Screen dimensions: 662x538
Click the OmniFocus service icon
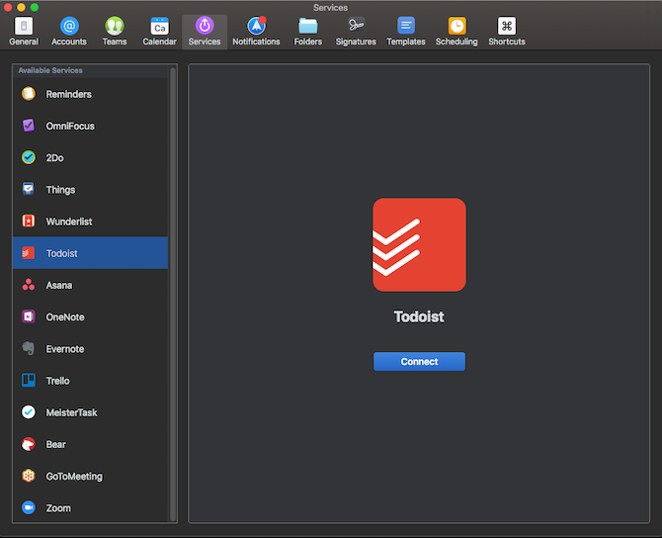[29, 126]
